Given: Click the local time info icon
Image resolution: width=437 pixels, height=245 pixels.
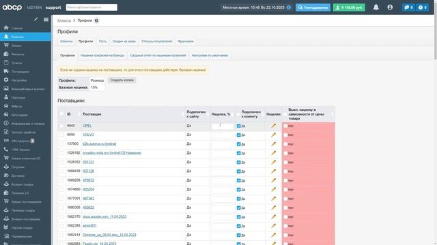Looking at the screenshot, I should [289, 7].
